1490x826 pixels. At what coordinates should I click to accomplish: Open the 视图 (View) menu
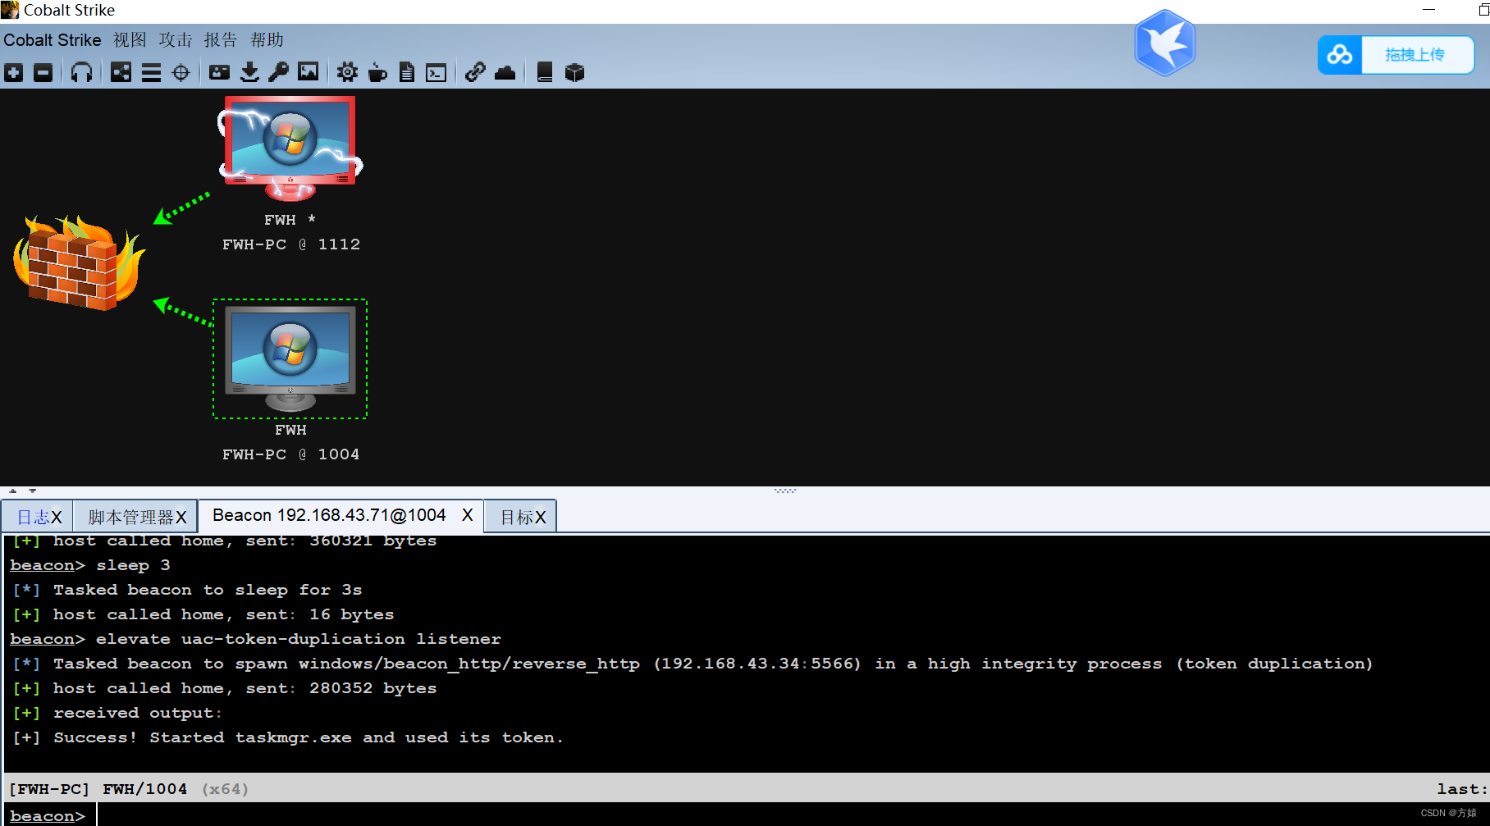[130, 40]
